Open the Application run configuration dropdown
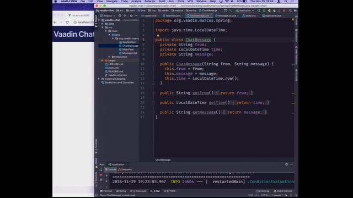 245,10
